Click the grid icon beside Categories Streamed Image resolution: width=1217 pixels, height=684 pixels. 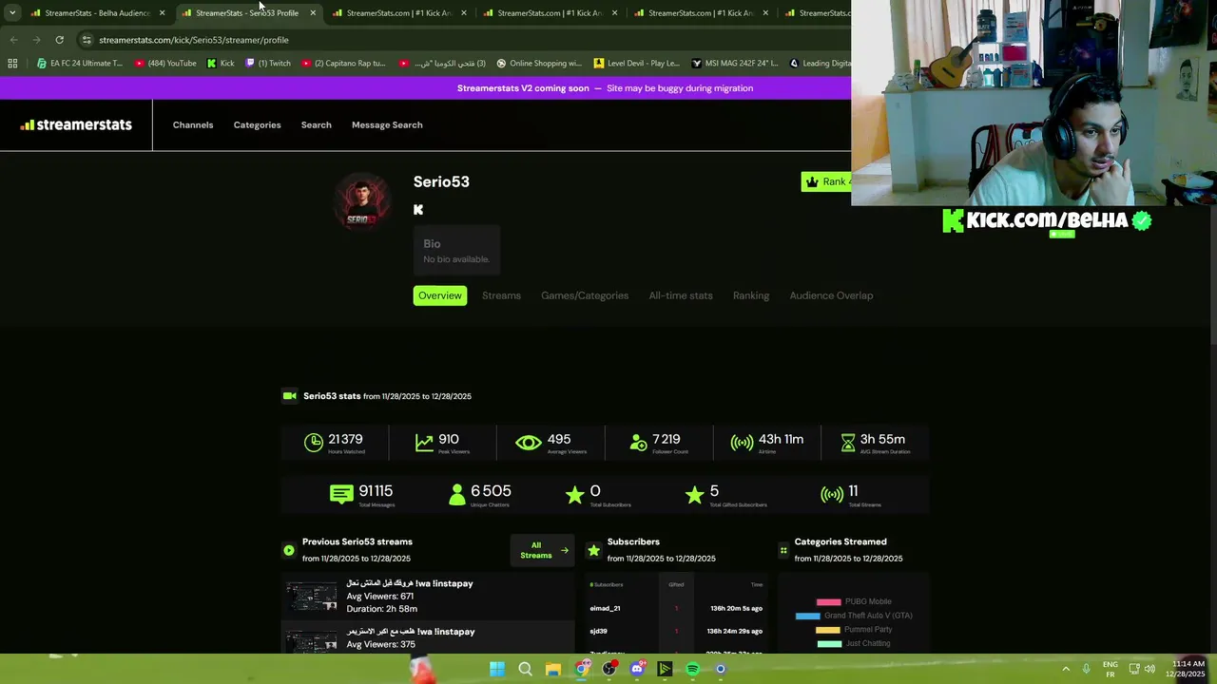(783, 550)
